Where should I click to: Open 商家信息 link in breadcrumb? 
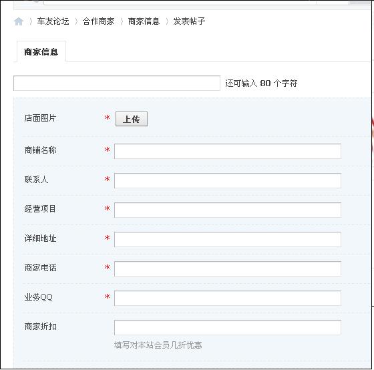tap(144, 21)
